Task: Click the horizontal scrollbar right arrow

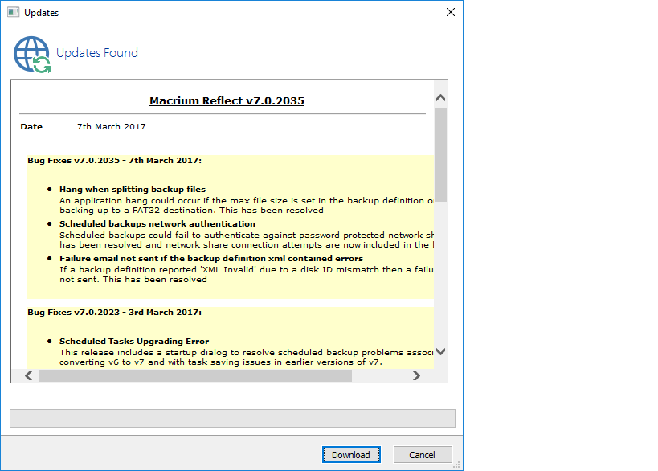Action: click(x=416, y=375)
